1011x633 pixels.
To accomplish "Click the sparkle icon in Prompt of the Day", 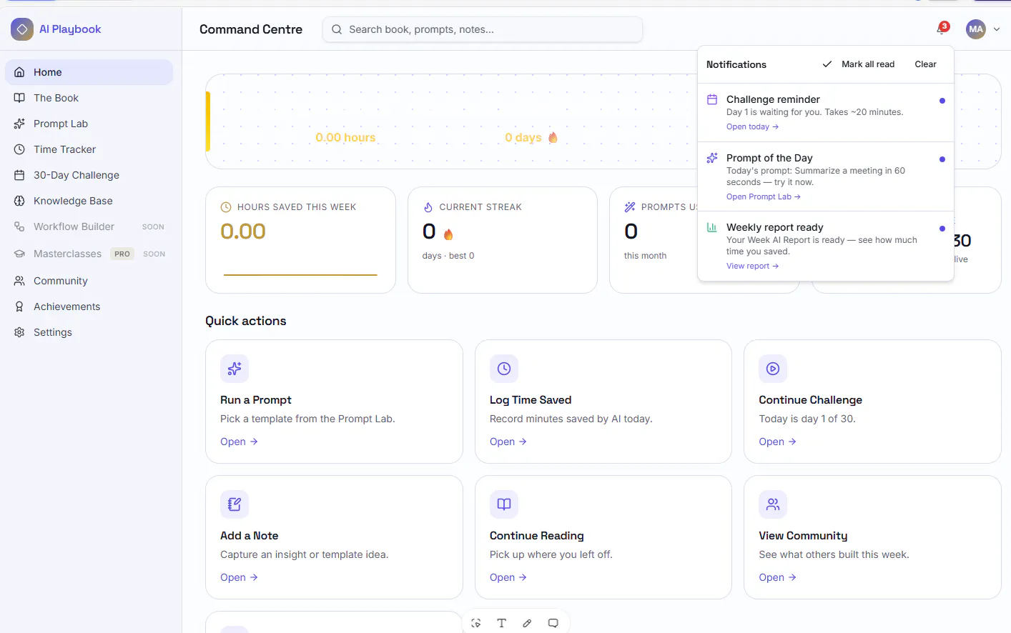I will 712,158.
